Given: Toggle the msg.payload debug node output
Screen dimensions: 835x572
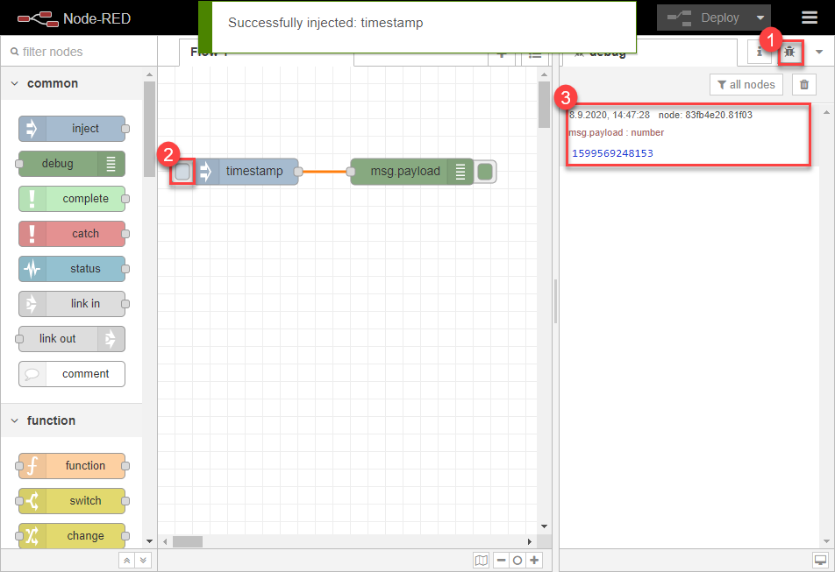Looking at the screenshot, I should (484, 172).
